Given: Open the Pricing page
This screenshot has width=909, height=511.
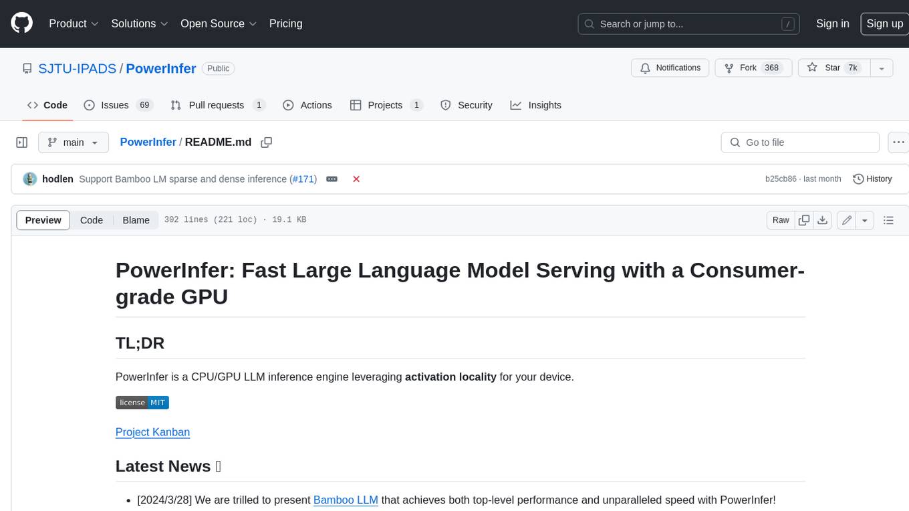Looking at the screenshot, I should click(x=285, y=23).
